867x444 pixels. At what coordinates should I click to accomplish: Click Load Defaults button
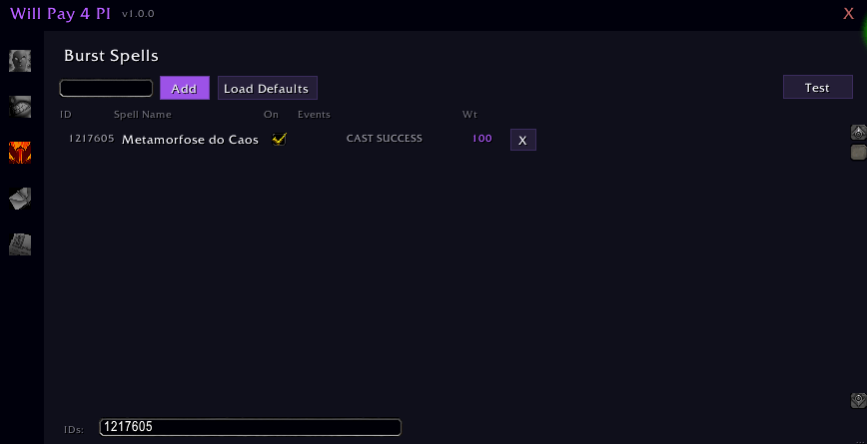(x=268, y=88)
